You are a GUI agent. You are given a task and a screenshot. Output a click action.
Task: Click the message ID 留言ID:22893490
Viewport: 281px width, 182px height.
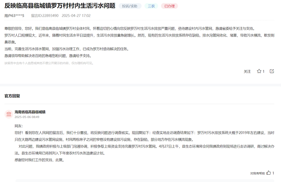45,15
